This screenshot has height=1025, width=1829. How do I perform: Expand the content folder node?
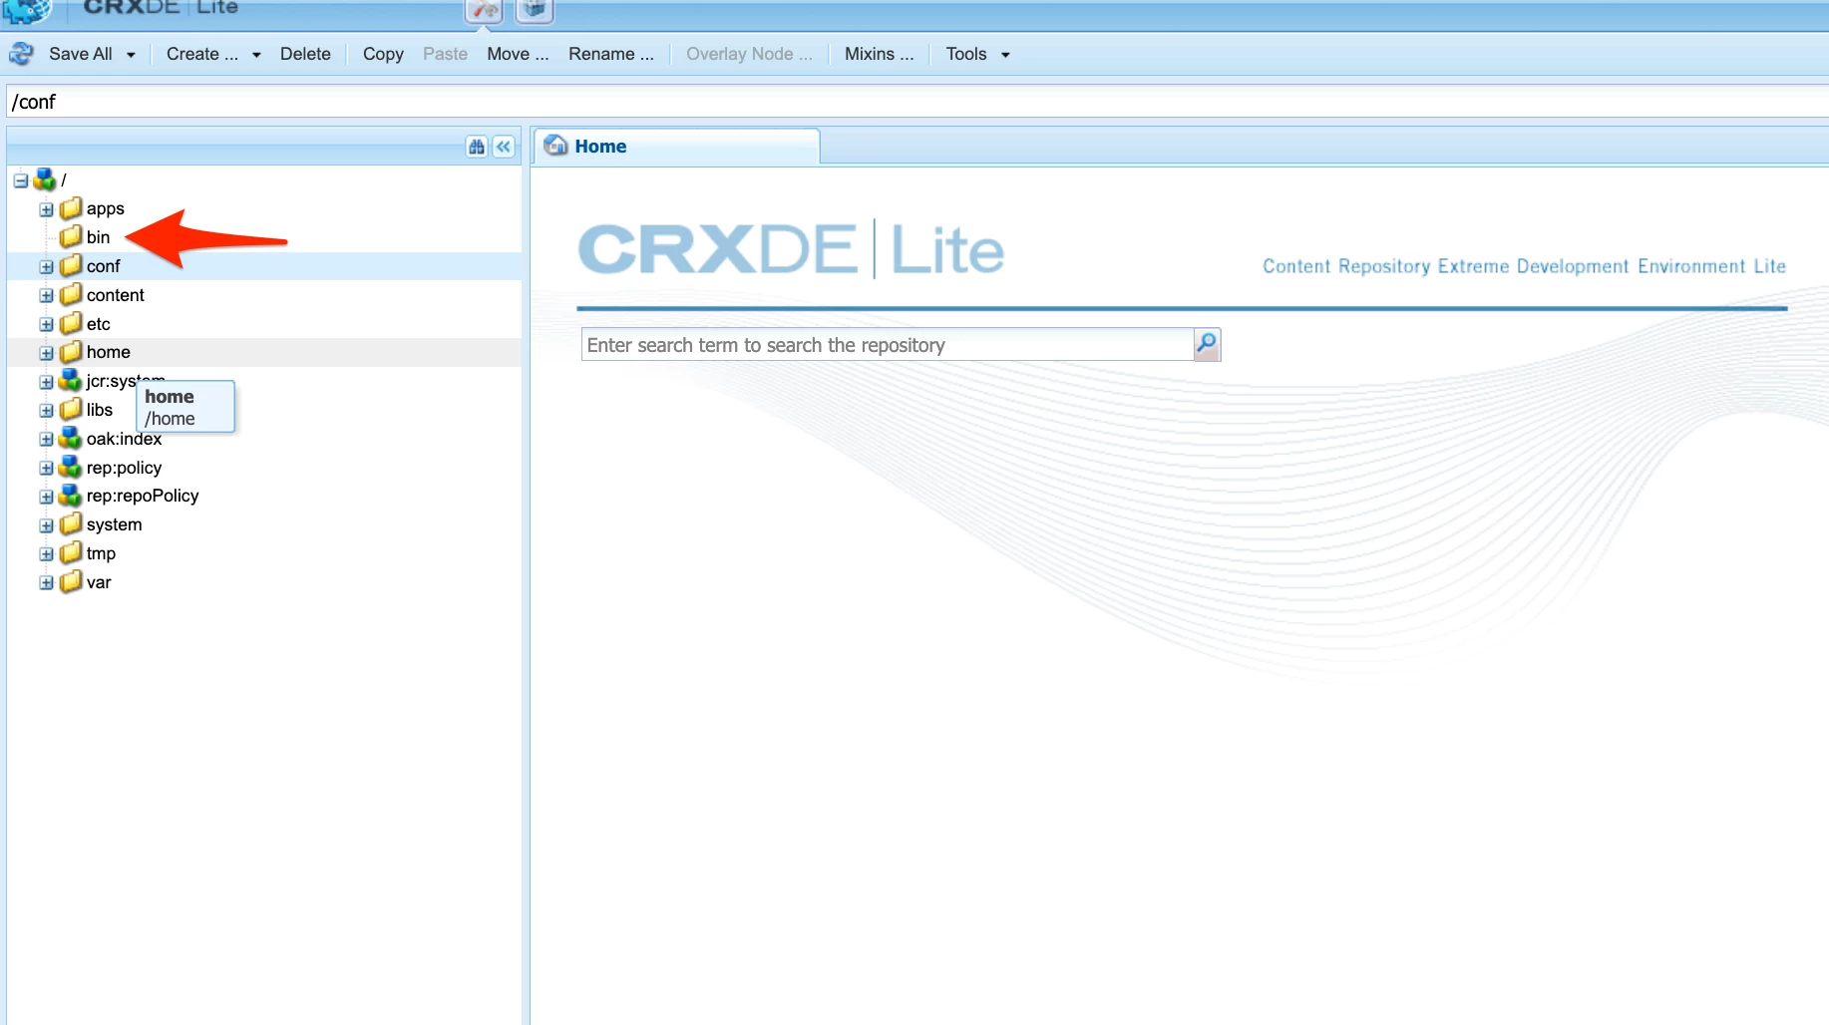pyautogui.click(x=46, y=296)
